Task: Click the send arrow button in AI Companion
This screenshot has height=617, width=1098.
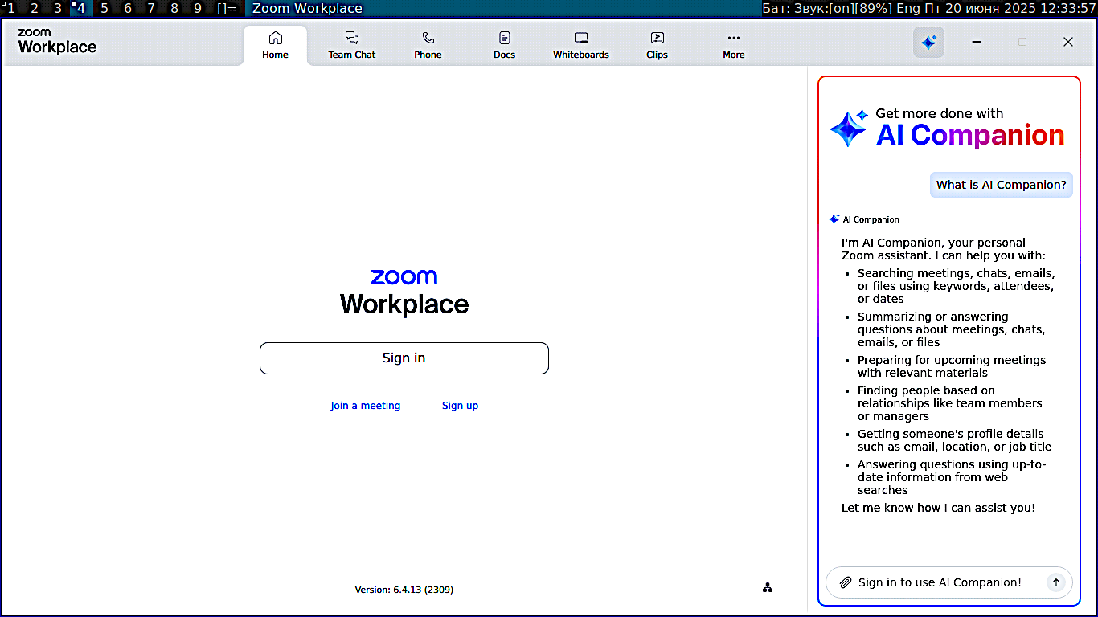Action: point(1056,582)
